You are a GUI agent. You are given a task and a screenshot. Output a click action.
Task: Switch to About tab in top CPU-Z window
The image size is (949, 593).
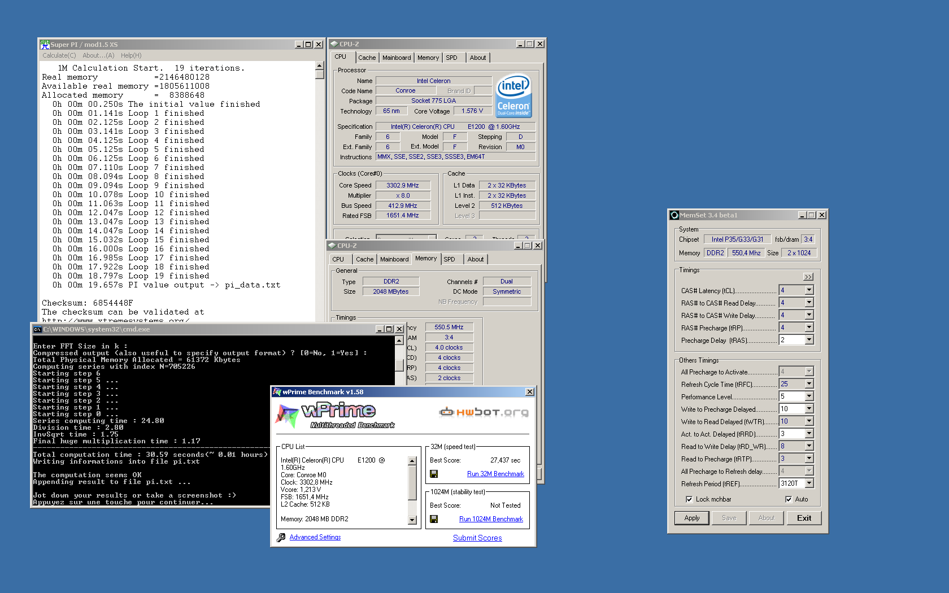point(478,58)
